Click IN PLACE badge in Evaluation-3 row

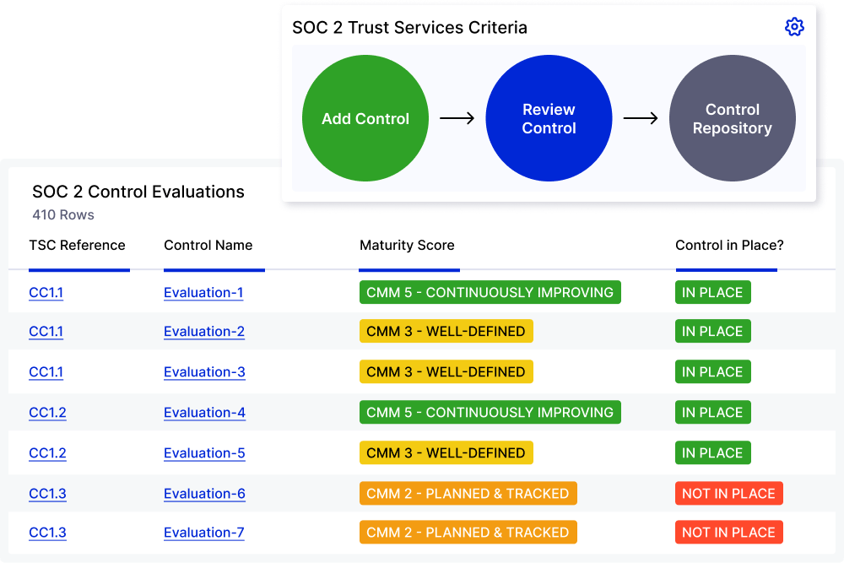(x=712, y=371)
